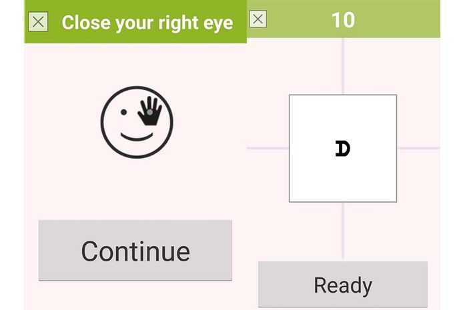The image size is (467, 310).
Task: Click the white square test box
Action: coord(343,149)
